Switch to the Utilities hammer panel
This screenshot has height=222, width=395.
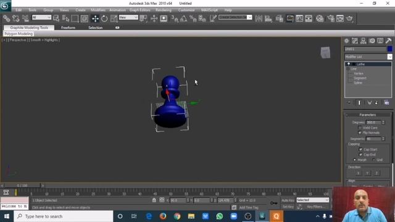point(388,41)
